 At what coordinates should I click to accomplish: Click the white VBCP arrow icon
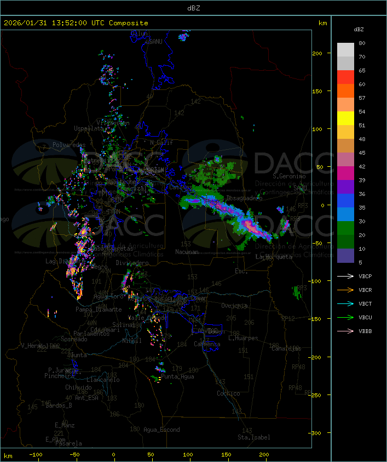point(345,276)
